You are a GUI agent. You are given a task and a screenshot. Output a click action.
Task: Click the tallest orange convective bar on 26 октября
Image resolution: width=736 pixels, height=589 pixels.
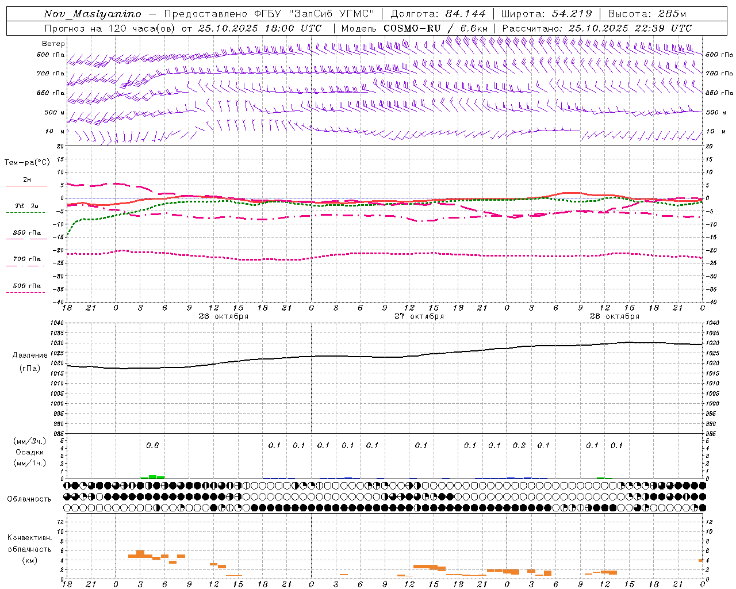(140, 554)
